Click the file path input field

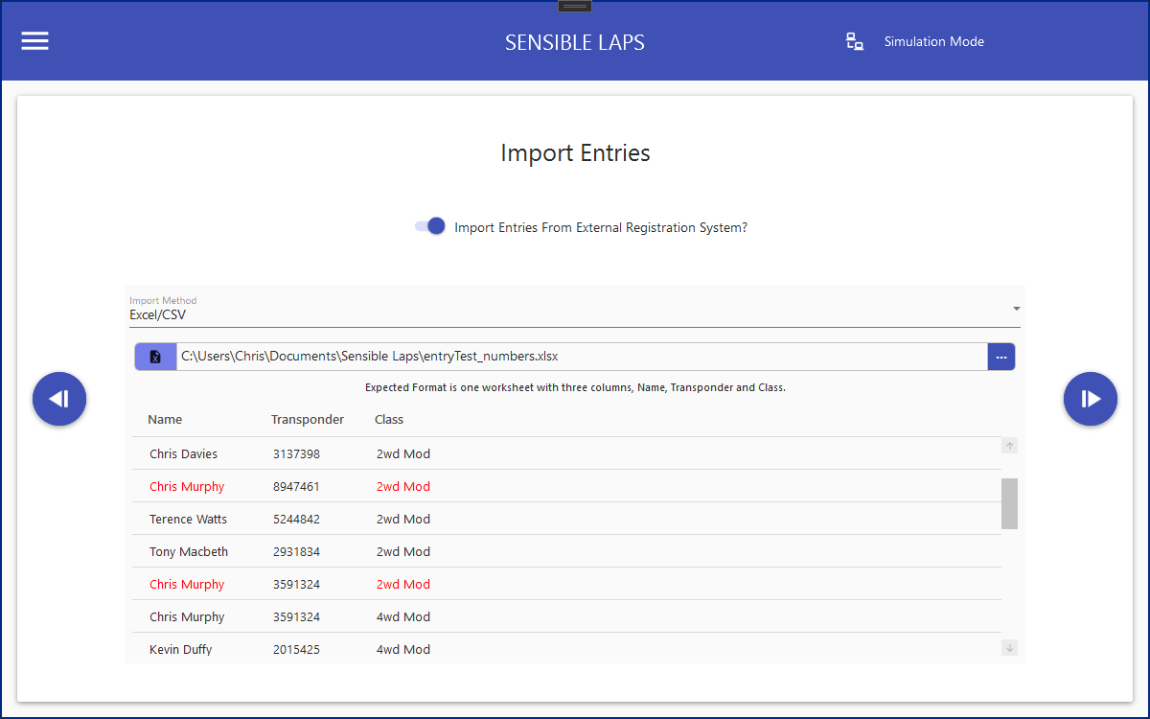pyautogui.click(x=581, y=357)
